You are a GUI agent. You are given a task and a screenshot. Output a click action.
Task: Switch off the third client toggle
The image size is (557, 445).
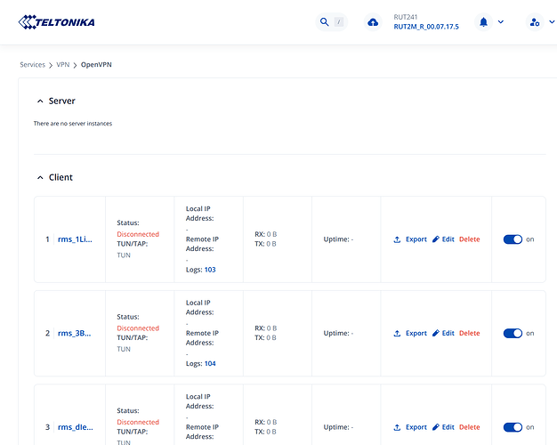click(513, 427)
